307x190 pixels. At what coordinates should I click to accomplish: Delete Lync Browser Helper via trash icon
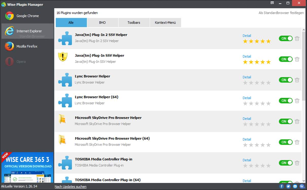tap(297, 80)
